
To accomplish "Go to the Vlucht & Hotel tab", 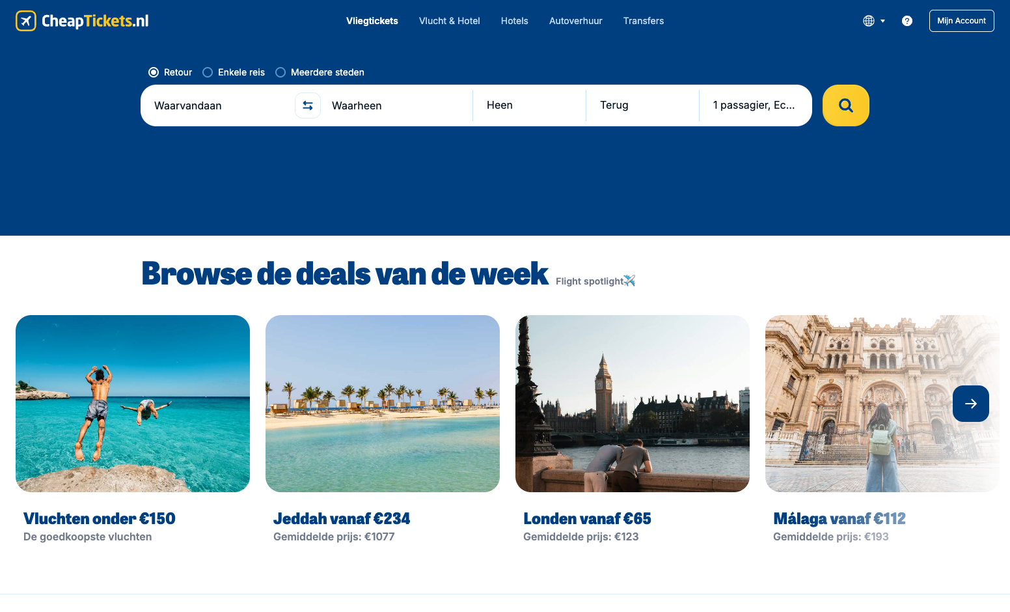I will [450, 21].
